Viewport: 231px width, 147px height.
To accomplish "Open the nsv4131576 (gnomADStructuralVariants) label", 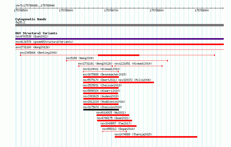I will tap(44, 42).
